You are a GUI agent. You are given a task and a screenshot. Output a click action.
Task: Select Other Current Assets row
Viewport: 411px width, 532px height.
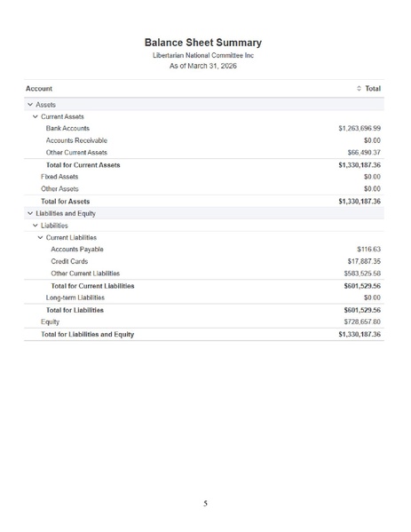(x=204, y=153)
